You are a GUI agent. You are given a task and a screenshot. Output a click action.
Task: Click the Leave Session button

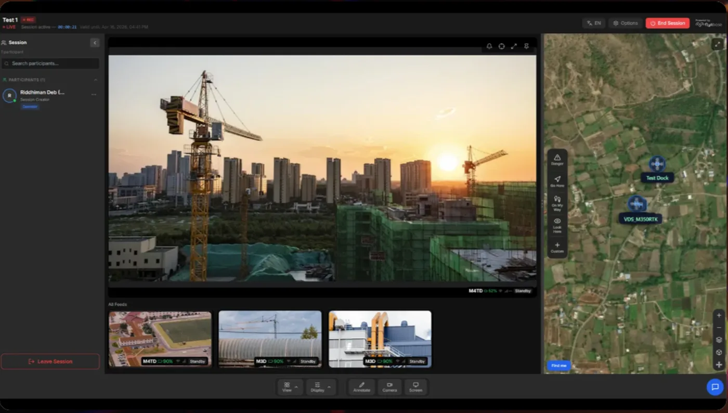click(x=50, y=362)
